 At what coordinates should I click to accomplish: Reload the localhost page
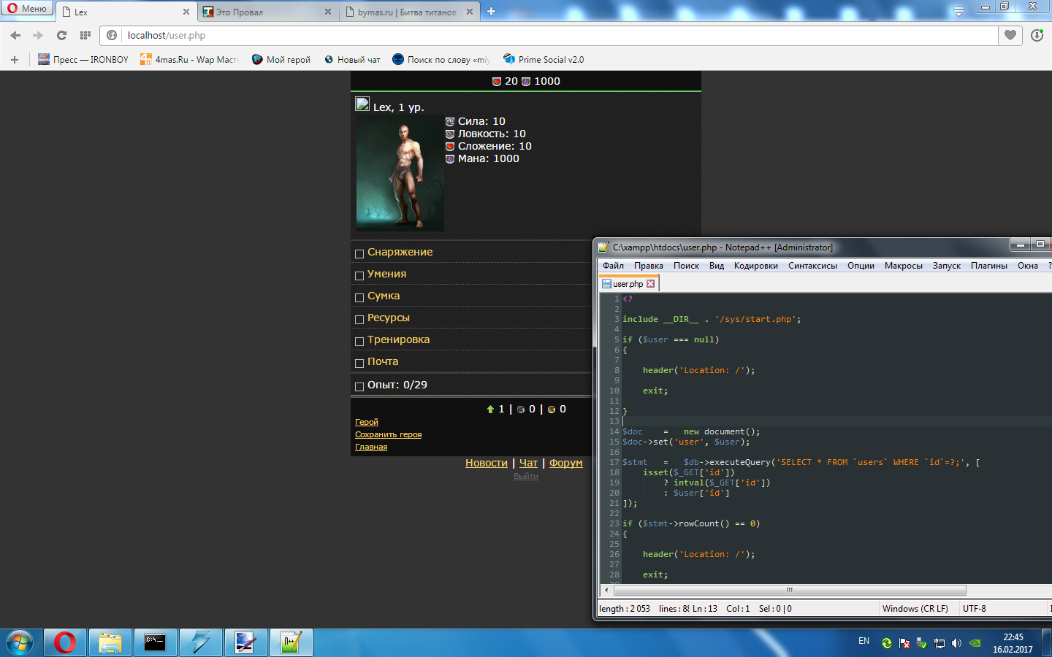click(61, 35)
